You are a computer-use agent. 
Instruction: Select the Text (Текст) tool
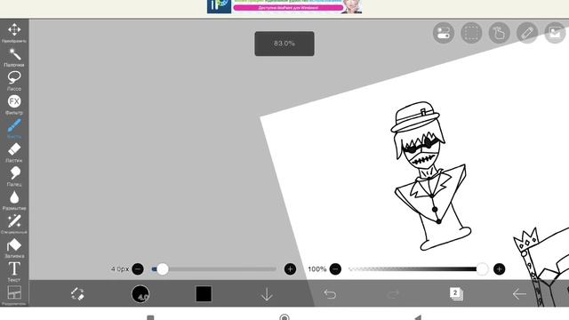(14, 272)
